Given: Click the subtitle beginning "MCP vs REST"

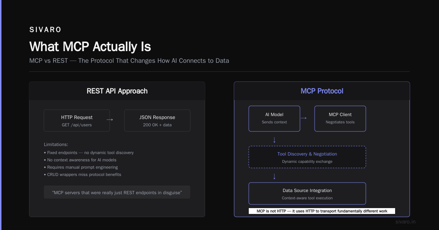Looking at the screenshot, I should pyautogui.click(x=129, y=61).
